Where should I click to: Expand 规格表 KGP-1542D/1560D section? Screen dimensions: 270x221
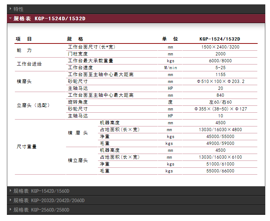136,191
